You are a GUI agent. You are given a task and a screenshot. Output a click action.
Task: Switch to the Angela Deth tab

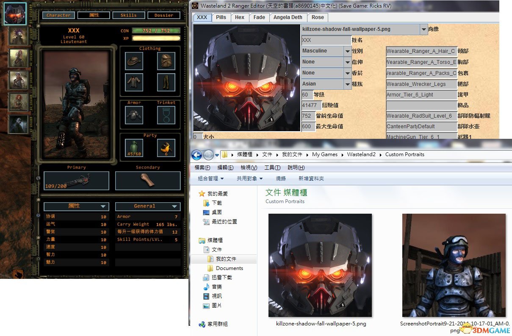pos(288,17)
